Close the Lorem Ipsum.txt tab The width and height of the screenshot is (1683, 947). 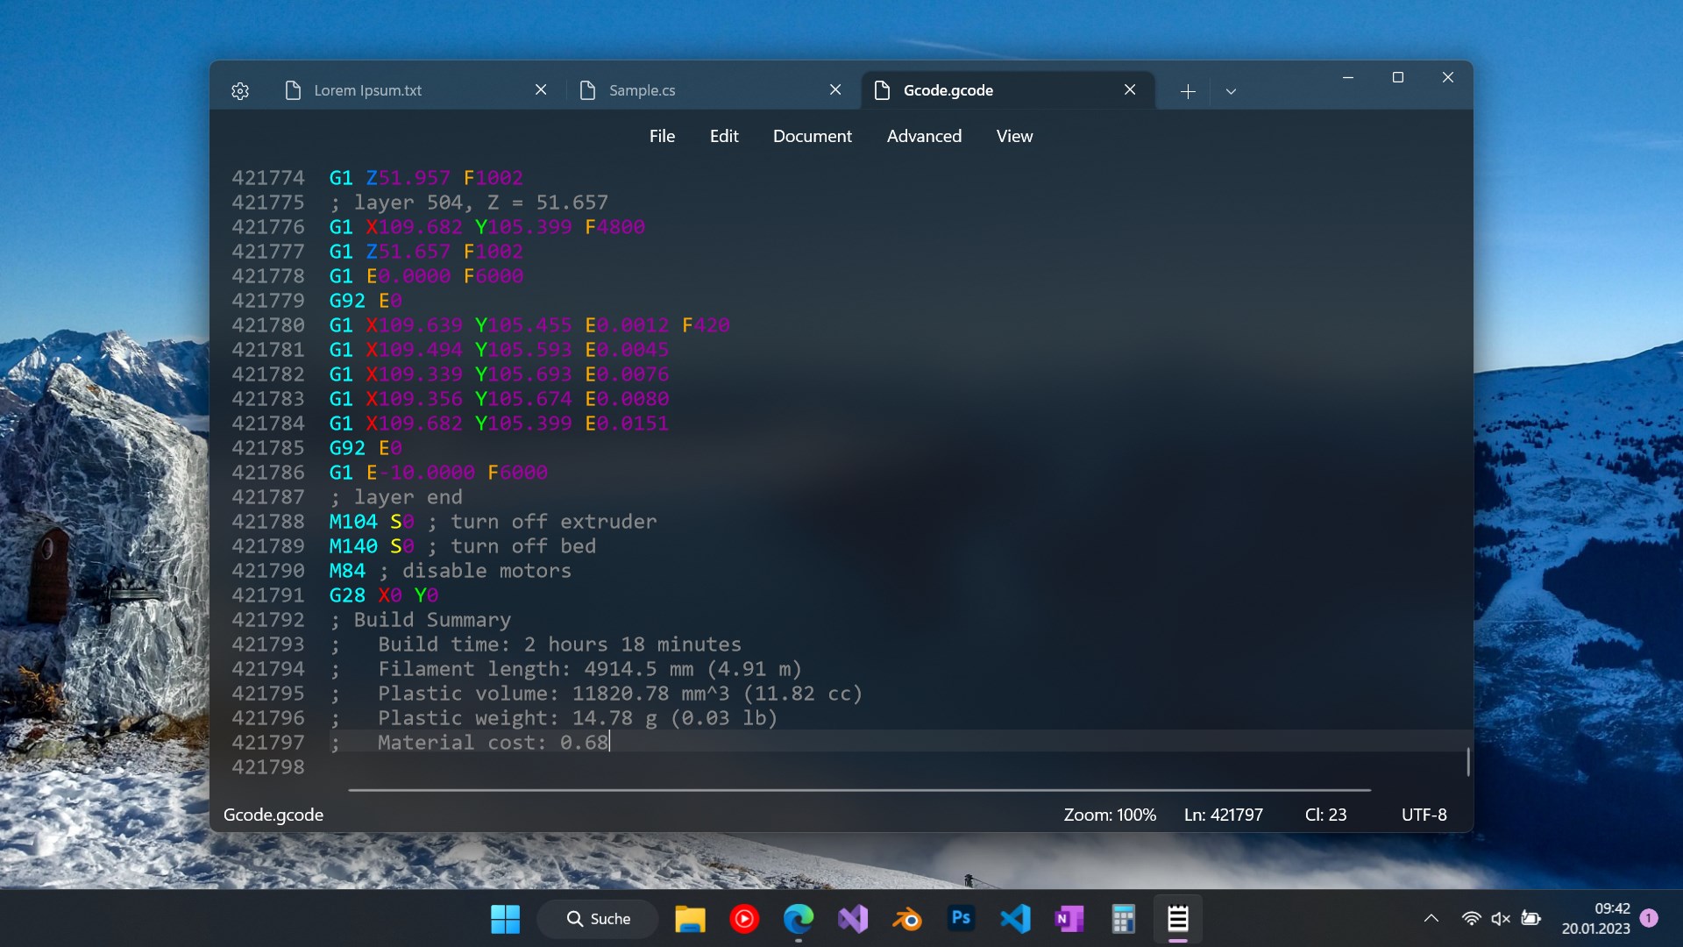(541, 89)
